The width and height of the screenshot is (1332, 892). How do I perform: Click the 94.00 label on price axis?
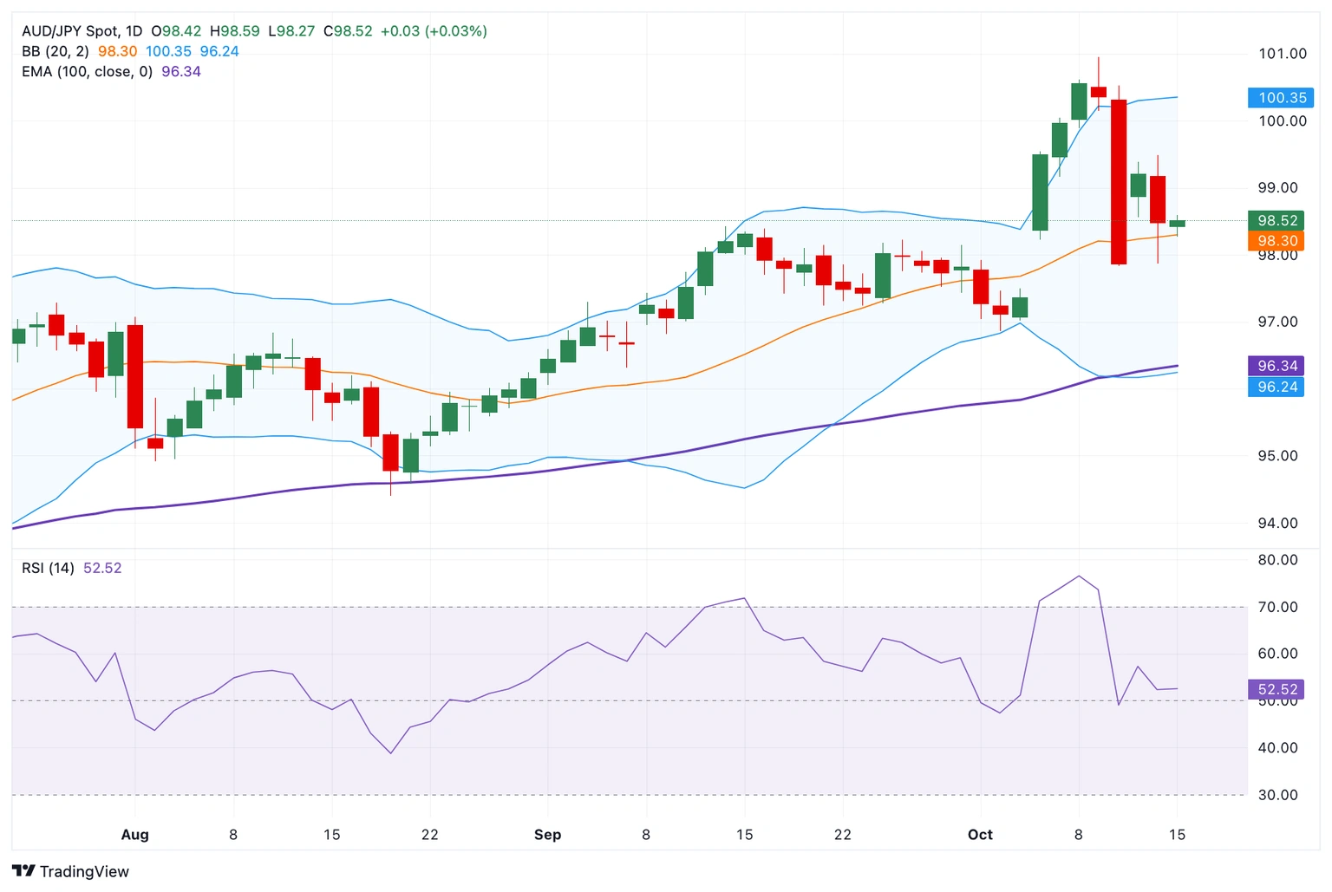tap(1277, 524)
